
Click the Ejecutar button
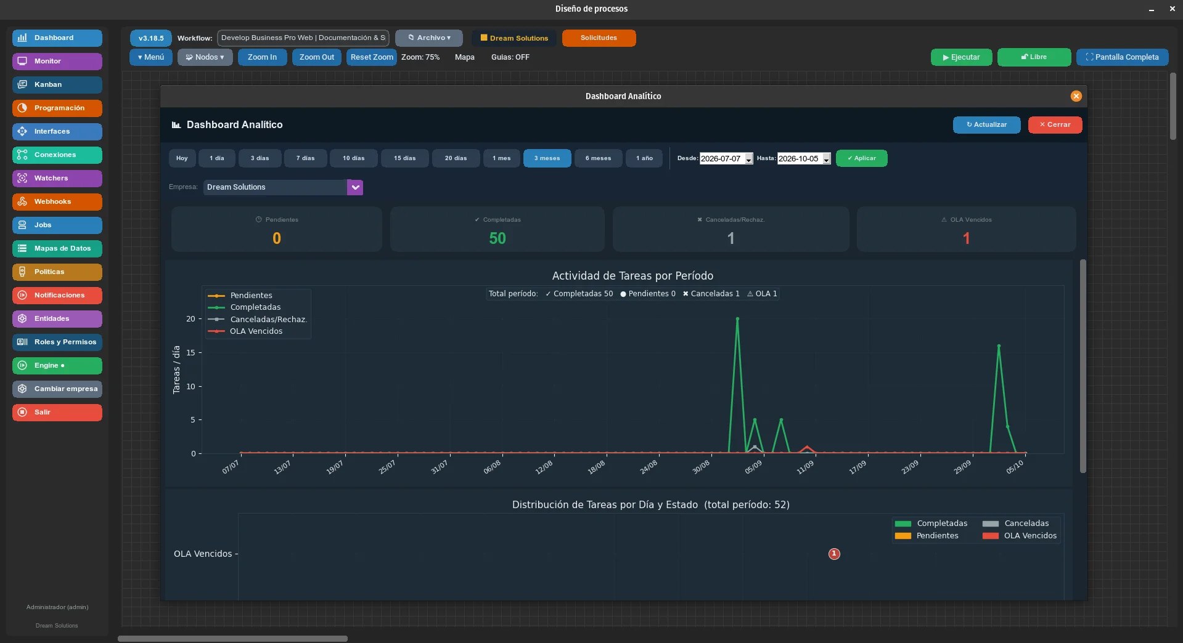coord(961,57)
